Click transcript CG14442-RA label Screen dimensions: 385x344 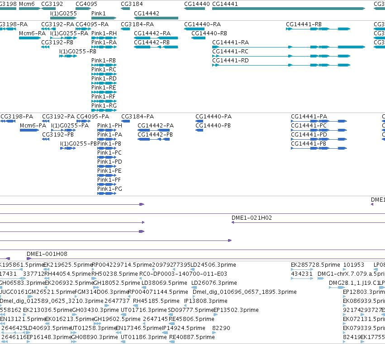point(152,33)
